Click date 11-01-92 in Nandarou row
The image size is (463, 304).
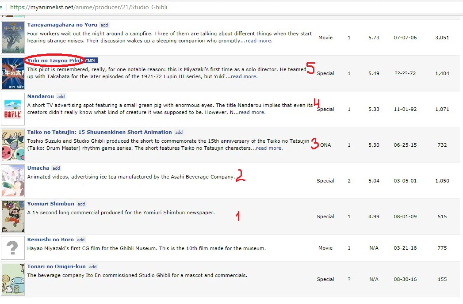point(405,109)
